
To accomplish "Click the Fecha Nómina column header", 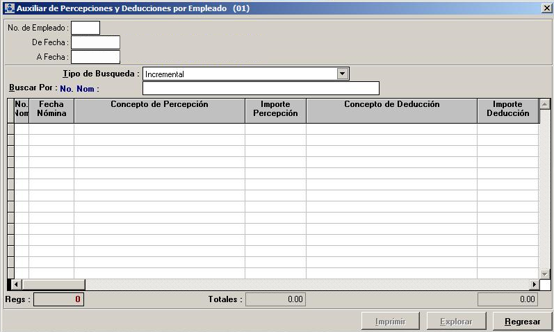I will click(51, 110).
